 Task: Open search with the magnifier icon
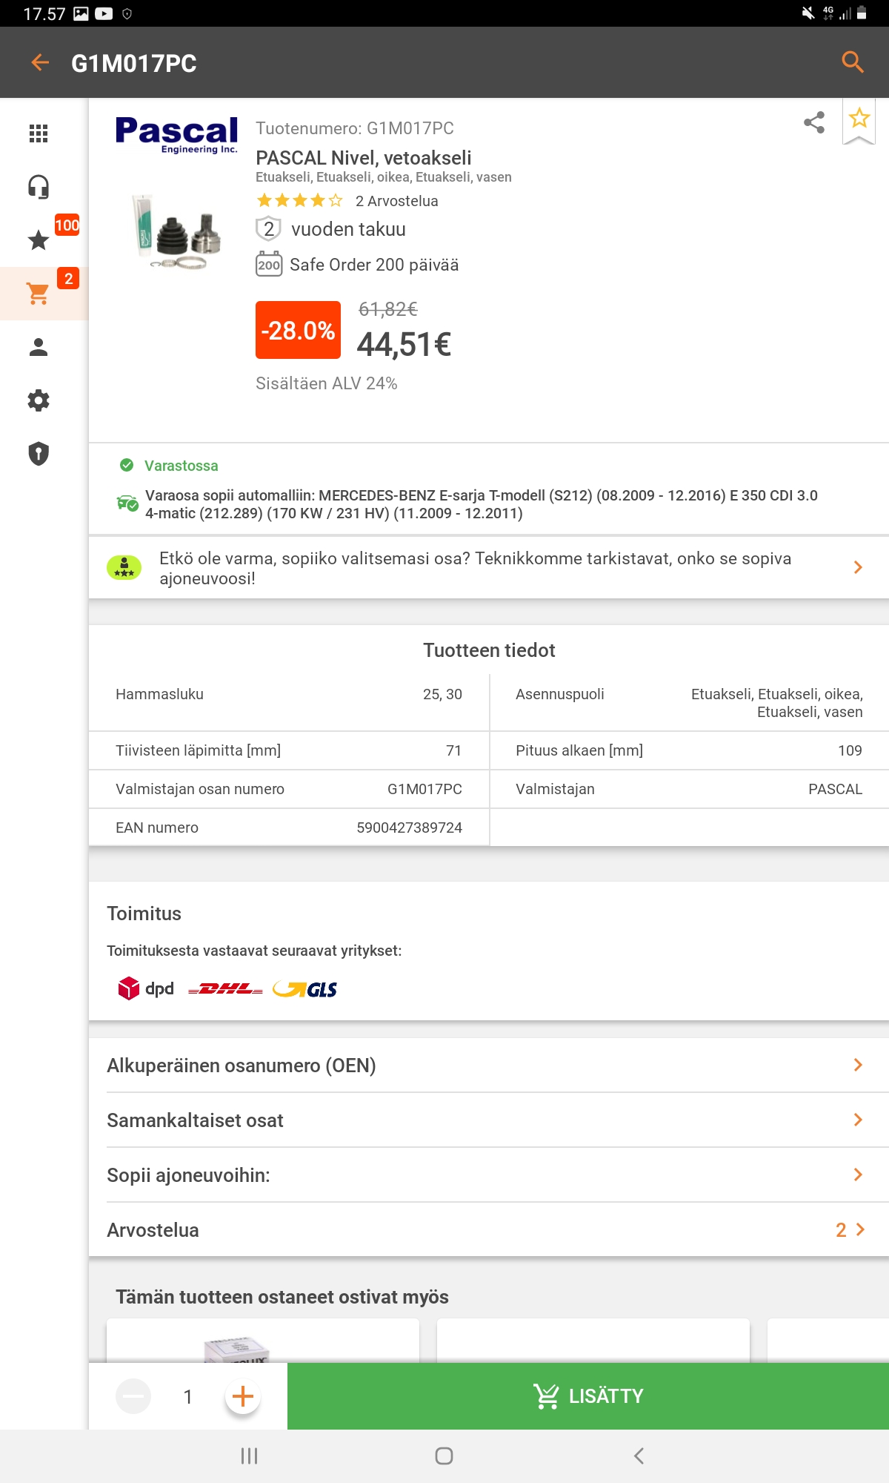(853, 62)
